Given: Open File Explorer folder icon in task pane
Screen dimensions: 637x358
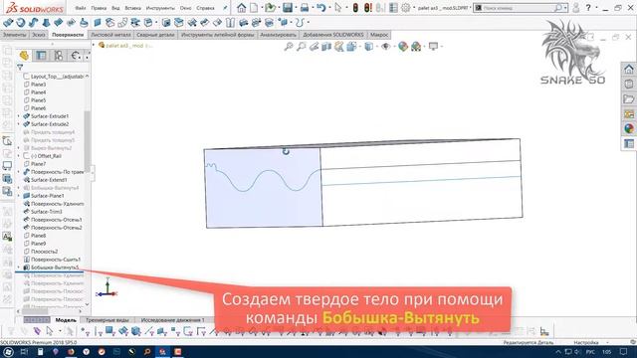Looking at the screenshot, I should [629, 99].
